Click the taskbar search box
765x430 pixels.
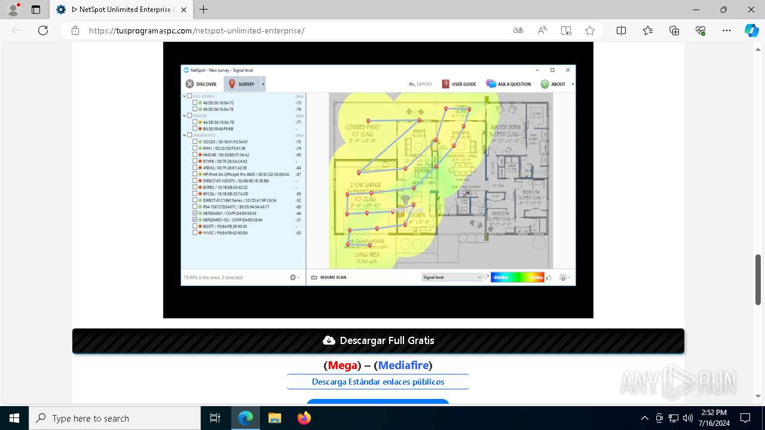[115, 418]
